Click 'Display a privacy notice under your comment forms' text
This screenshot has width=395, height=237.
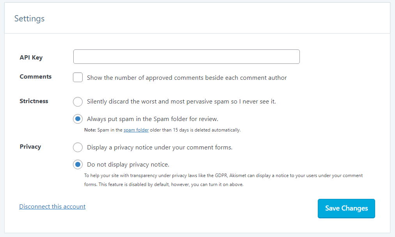pos(159,147)
